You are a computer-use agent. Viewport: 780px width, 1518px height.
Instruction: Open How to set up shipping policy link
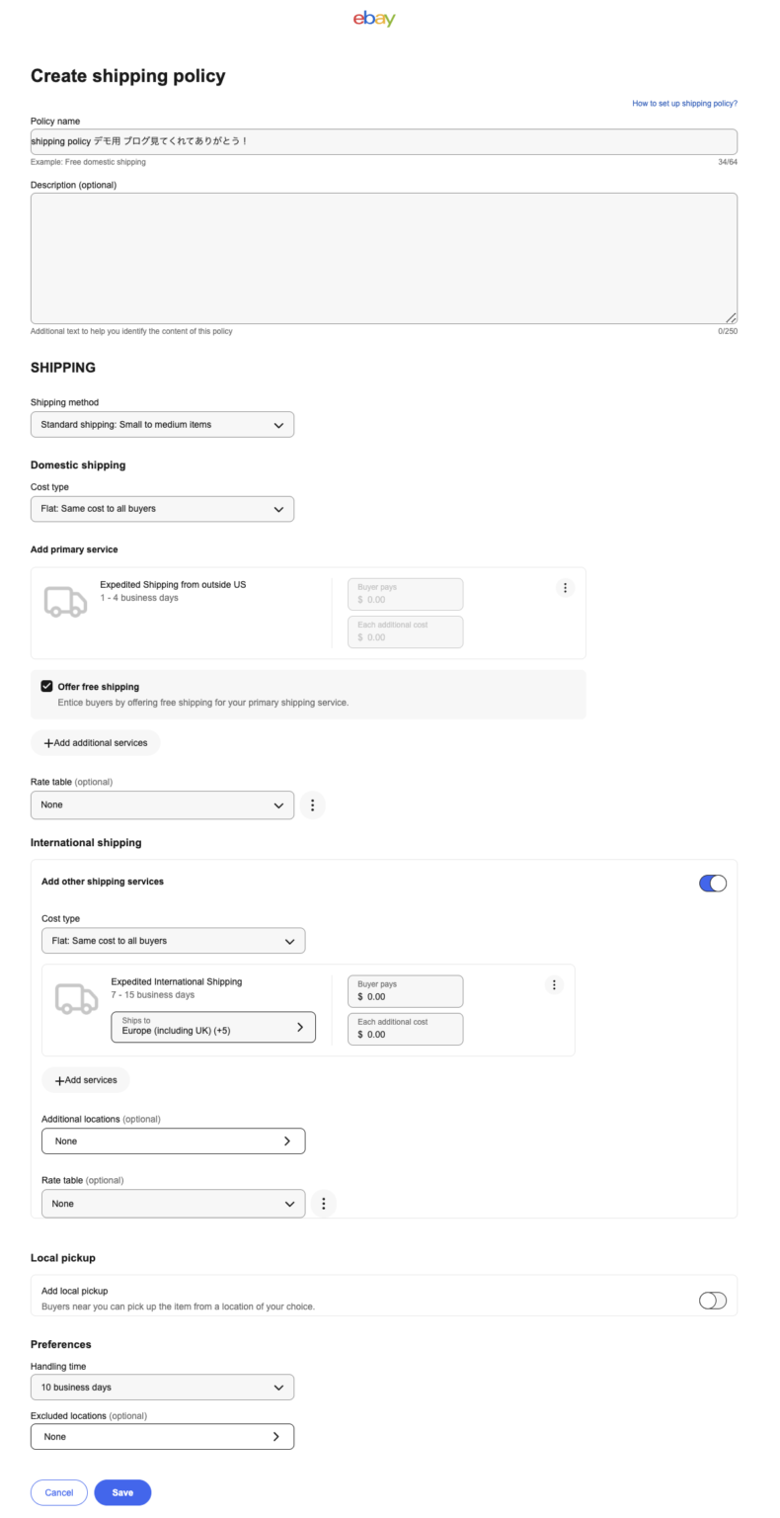click(684, 103)
